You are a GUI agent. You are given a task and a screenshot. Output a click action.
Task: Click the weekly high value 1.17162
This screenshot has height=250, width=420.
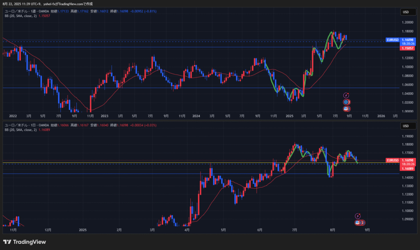[x=83, y=11]
